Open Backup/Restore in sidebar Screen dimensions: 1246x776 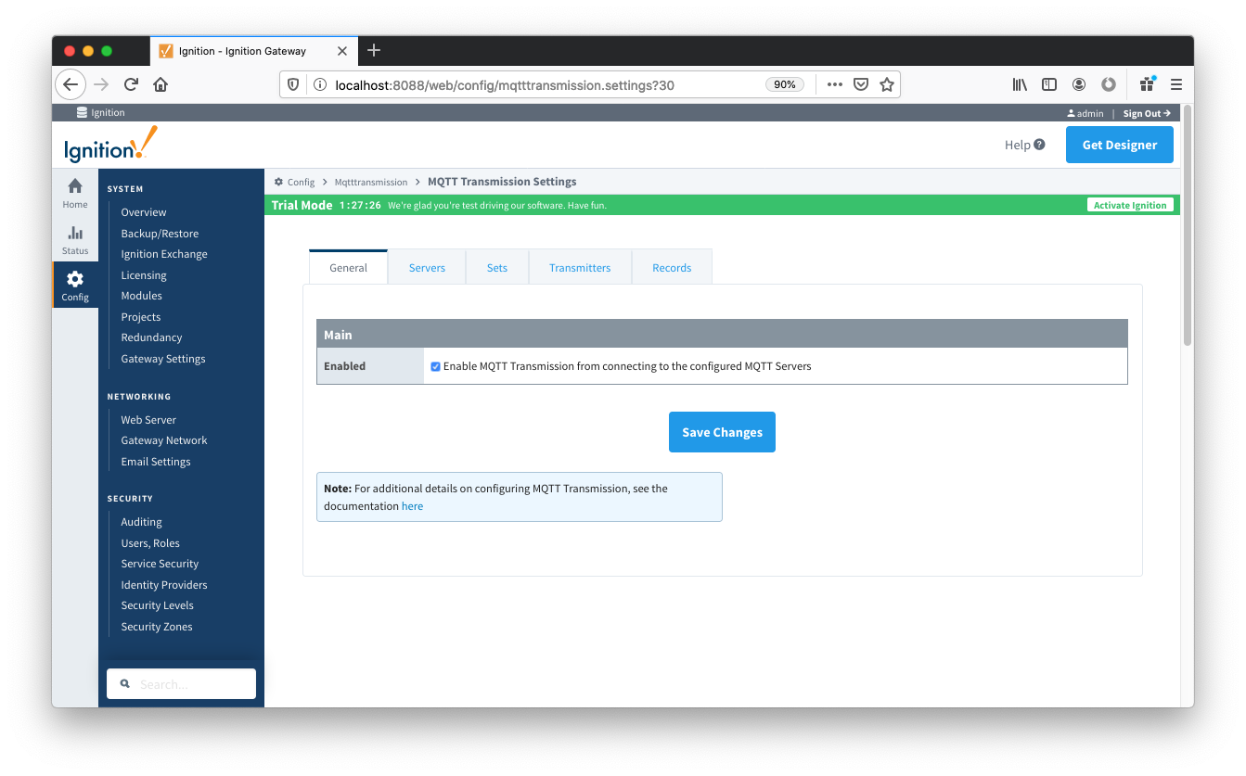[x=160, y=234]
